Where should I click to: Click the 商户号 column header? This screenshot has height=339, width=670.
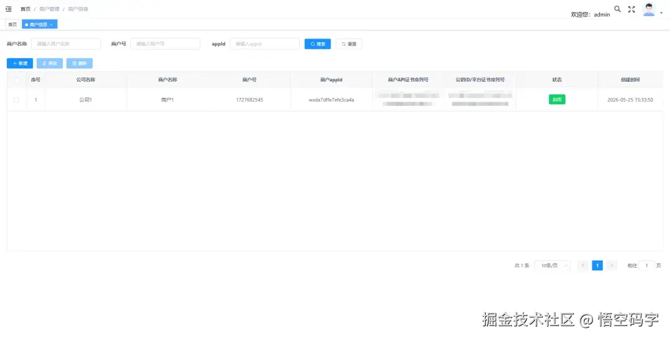tap(249, 80)
